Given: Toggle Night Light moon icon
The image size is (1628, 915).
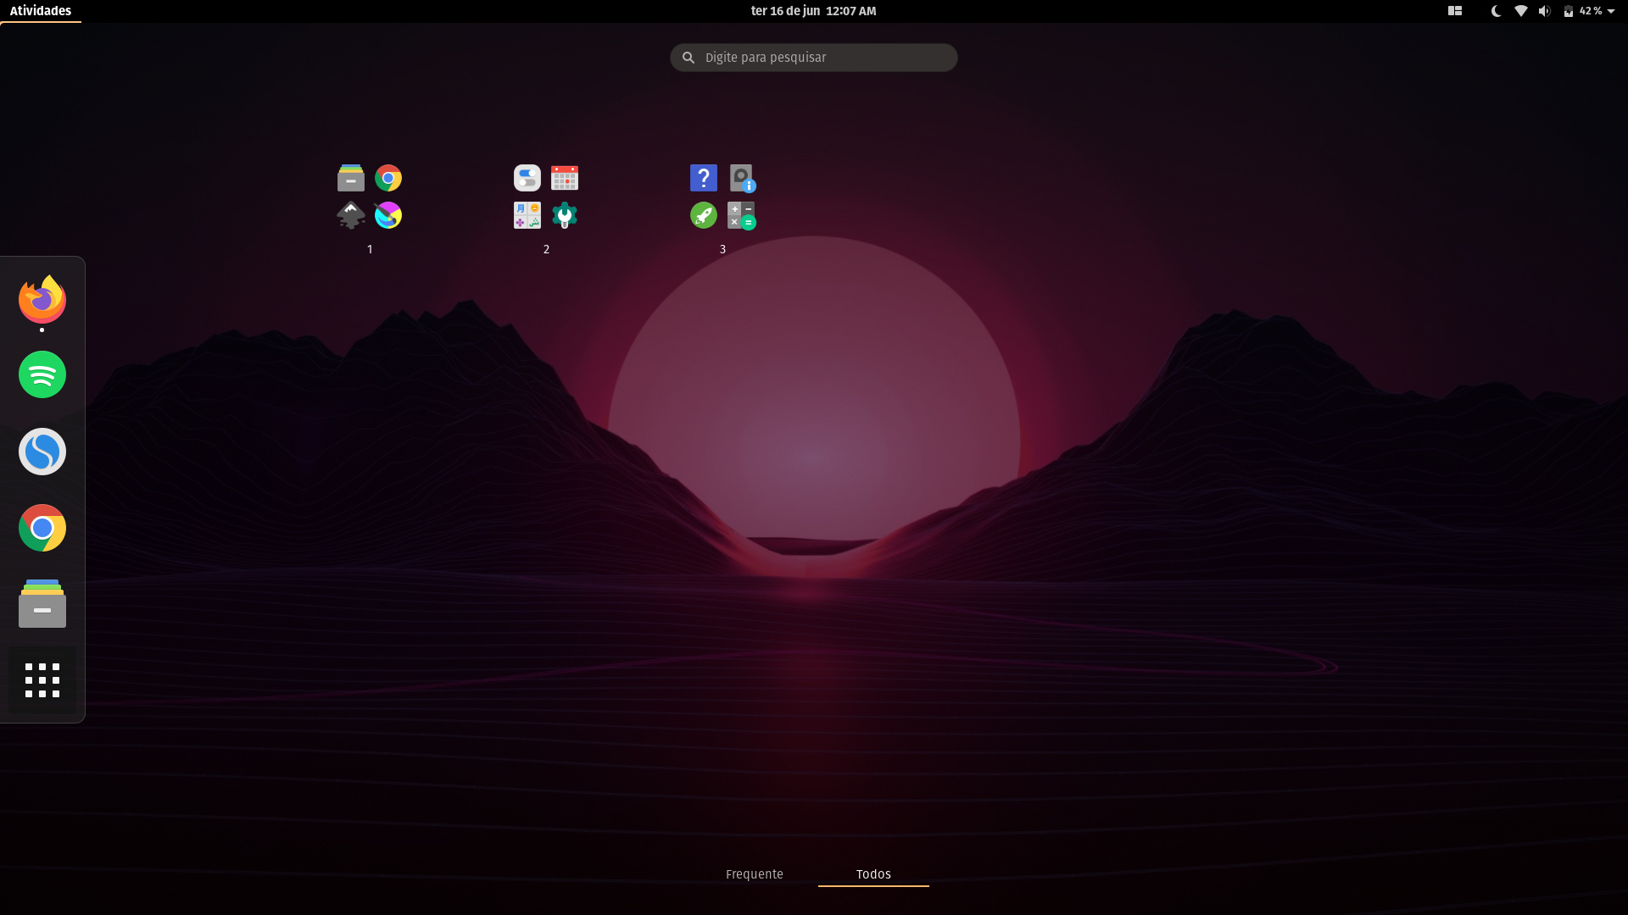Looking at the screenshot, I should [x=1497, y=11].
